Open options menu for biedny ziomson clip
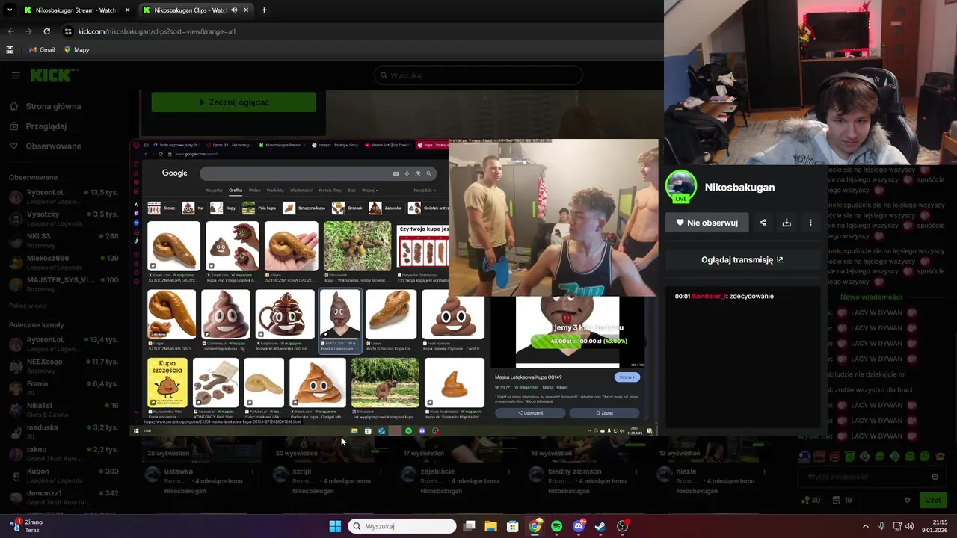Screen dimensions: 957x538 (x=636, y=472)
